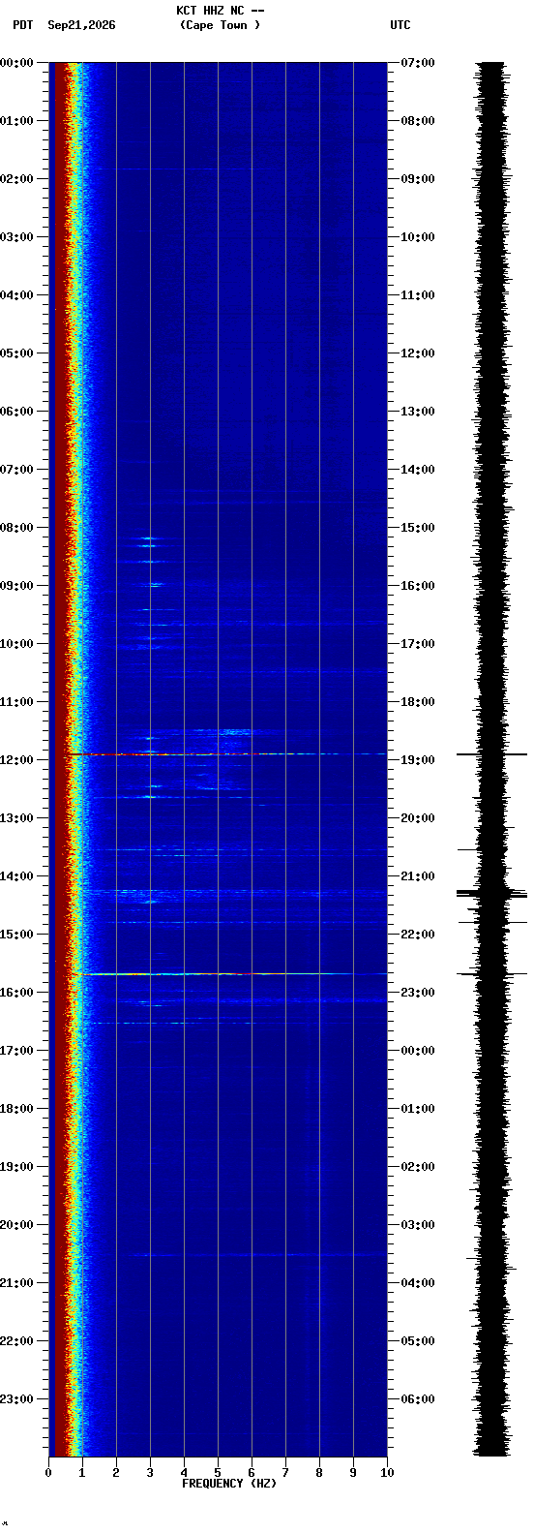The height and width of the screenshot is (1534, 534).
Task: Click the UTC-side '00:00' time label
Action: pos(418,1051)
